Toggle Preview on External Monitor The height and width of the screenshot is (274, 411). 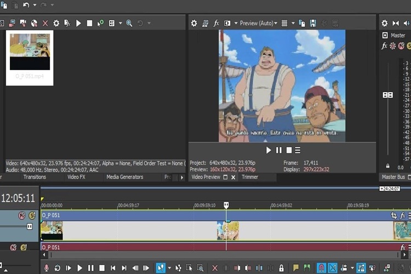click(206, 24)
